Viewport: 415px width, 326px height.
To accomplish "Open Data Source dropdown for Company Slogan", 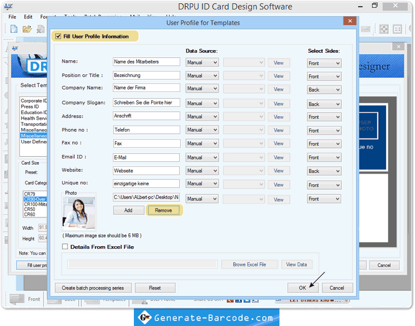I will coord(202,103).
